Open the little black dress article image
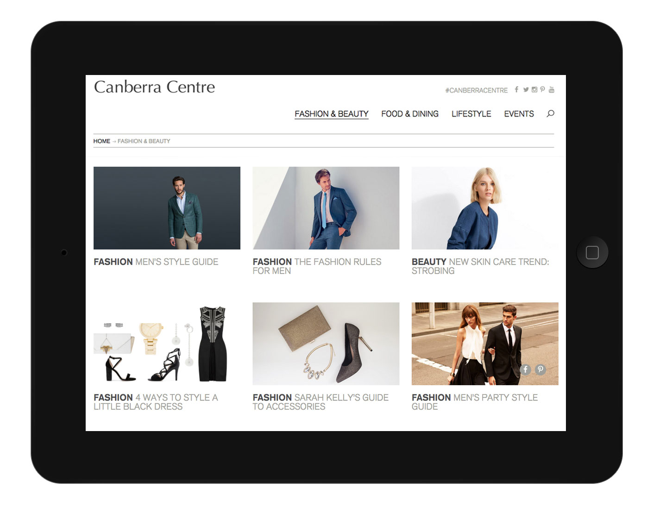653x507 pixels. point(167,344)
